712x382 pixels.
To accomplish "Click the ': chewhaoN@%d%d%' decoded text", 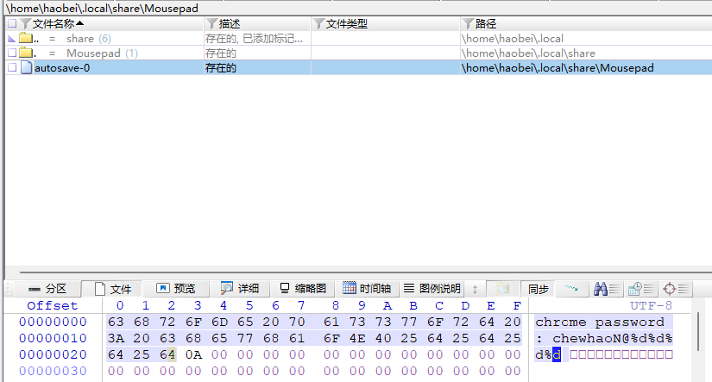I will (x=604, y=338).
